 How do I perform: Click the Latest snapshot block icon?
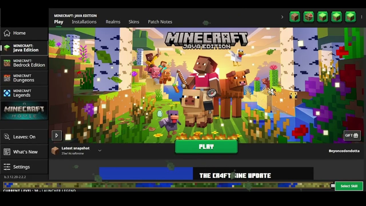(55, 150)
